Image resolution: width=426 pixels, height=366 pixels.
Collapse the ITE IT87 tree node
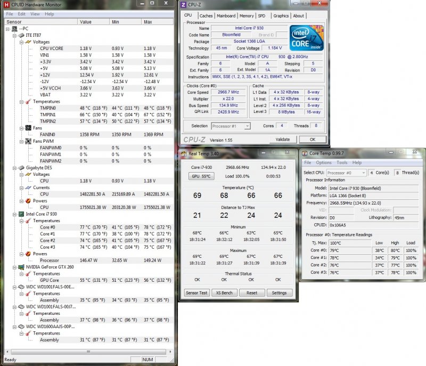click(15, 36)
